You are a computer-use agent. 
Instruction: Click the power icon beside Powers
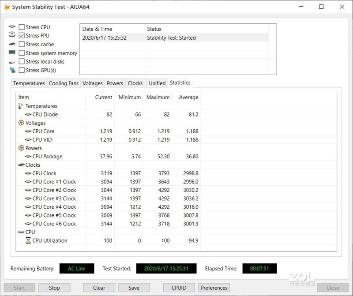pos(21,148)
